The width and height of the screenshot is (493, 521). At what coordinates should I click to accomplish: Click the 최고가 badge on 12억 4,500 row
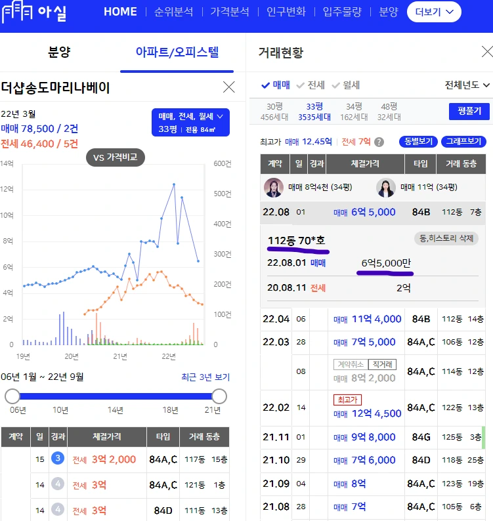point(347,400)
